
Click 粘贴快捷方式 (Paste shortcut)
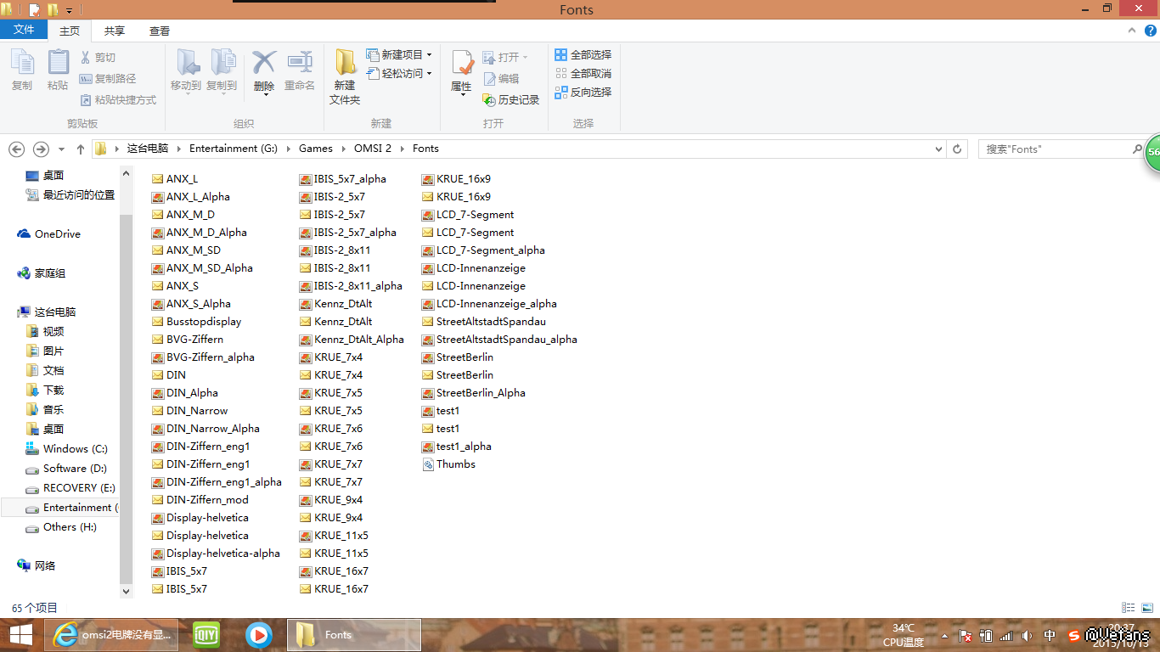click(x=118, y=100)
